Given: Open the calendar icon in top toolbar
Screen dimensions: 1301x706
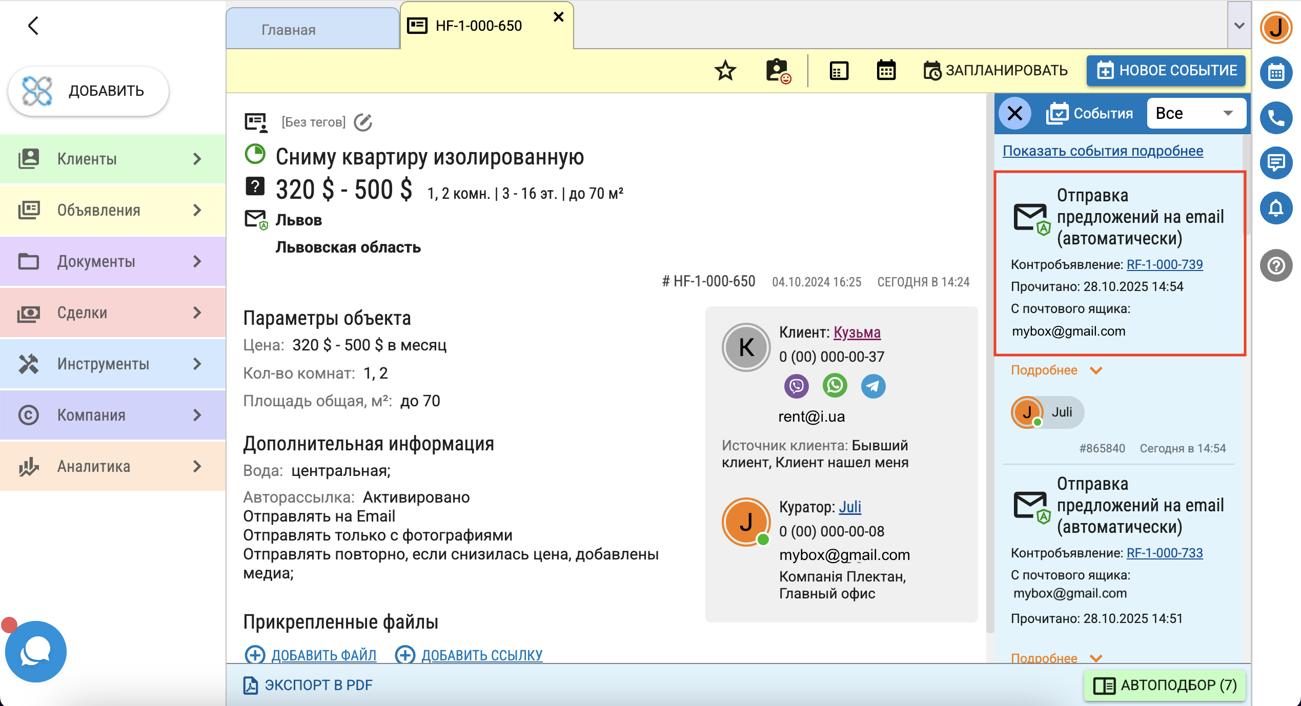Looking at the screenshot, I should tap(886, 71).
